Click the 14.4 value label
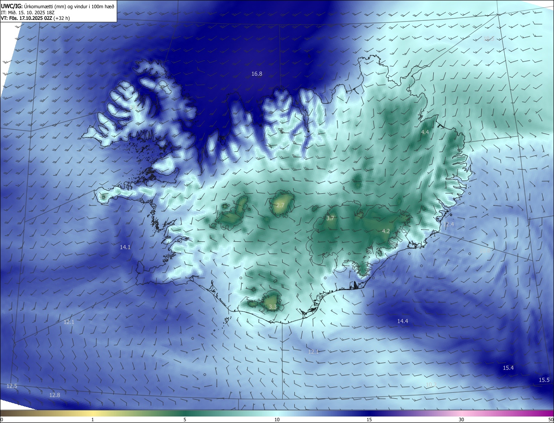 click(403, 321)
